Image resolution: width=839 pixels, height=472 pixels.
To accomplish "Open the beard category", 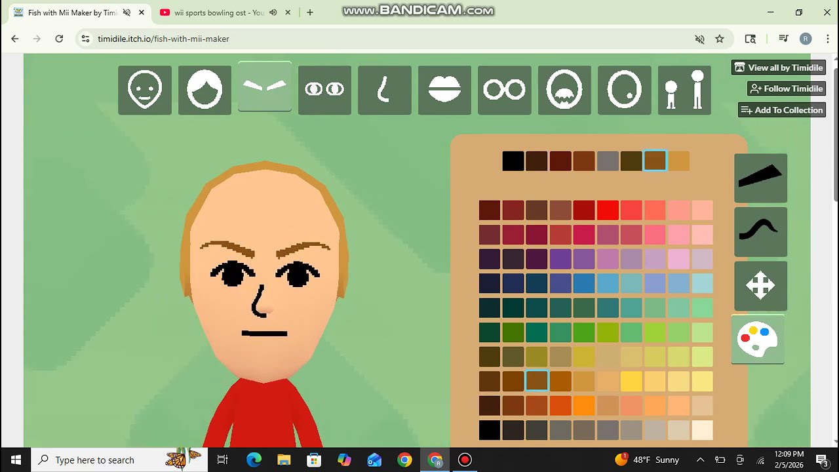I will point(564,90).
